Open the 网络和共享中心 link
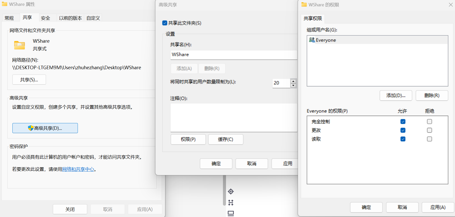Viewport: 455px width, 217px height. (x=78, y=169)
